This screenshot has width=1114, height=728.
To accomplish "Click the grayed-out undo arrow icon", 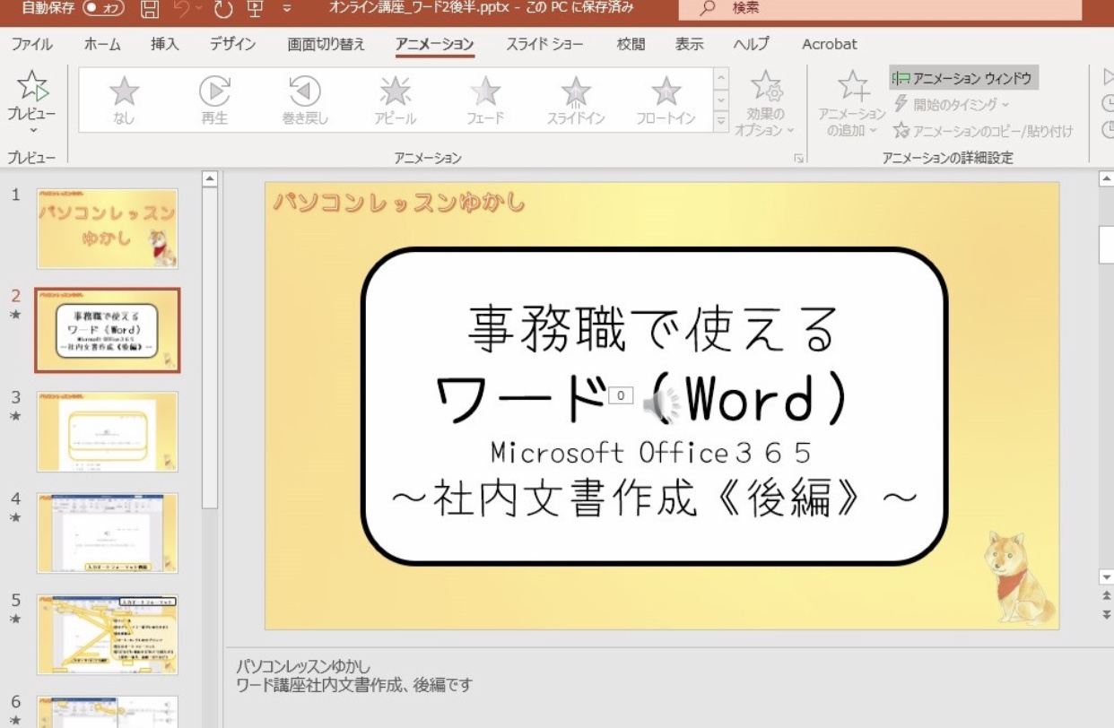I will tap(182, 9).
